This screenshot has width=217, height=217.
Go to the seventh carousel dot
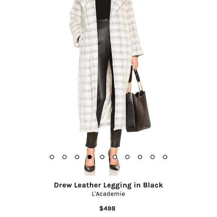[127, 157]
